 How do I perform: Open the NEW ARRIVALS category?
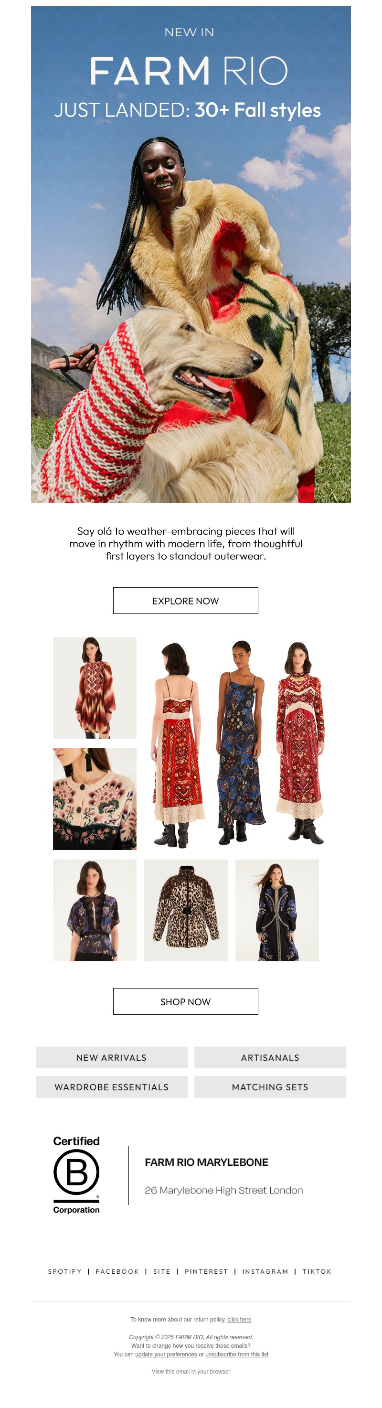click(x=111, y=1057)
